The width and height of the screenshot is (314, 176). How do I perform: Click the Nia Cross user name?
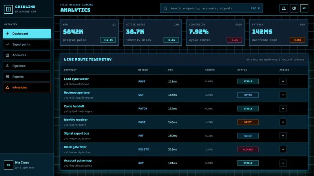[x=22, y=162]
